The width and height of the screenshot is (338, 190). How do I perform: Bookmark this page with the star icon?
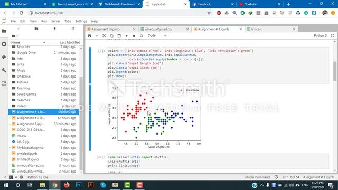[x=209, y=13]
